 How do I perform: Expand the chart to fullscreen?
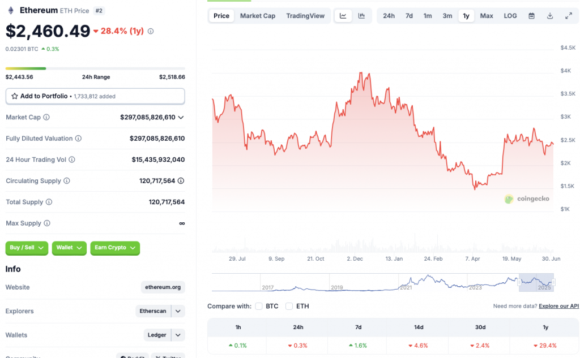click(569, 16)
